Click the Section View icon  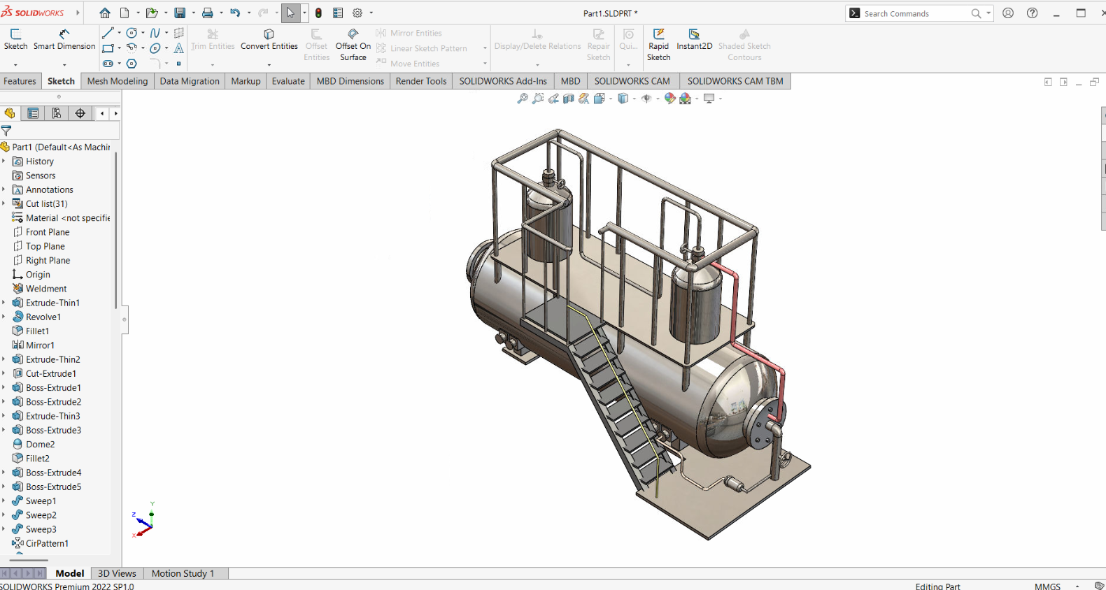click(x=569, y=99)
